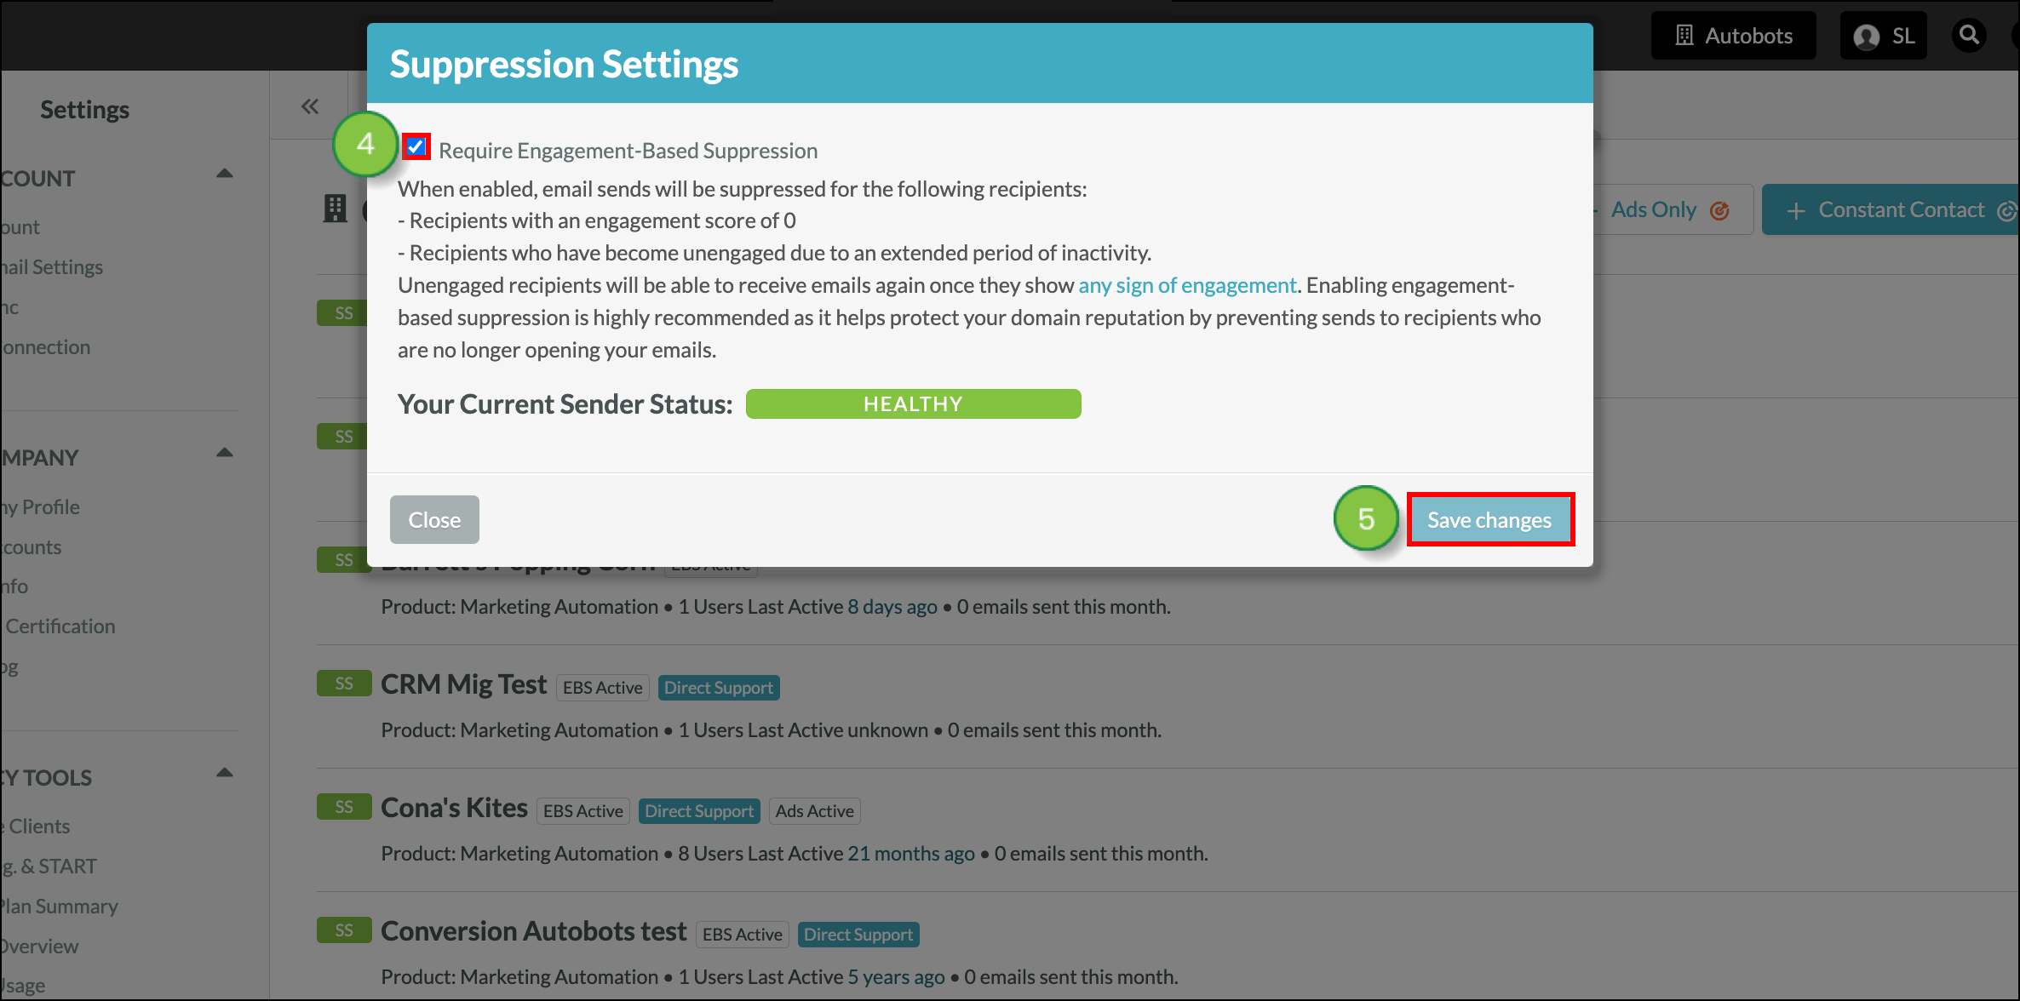Open the Org. & START sidebar item
This screenshot has height=1001, width=2020.
point(49,867)
